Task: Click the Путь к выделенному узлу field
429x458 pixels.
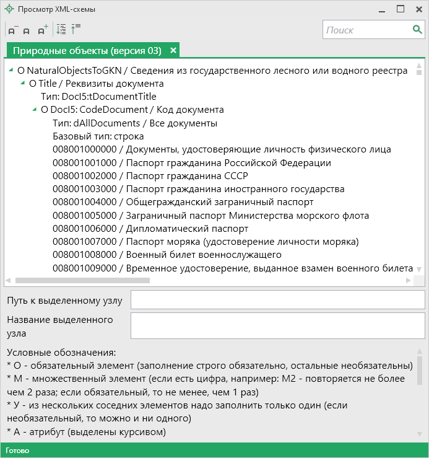Action: pos(277,300)
